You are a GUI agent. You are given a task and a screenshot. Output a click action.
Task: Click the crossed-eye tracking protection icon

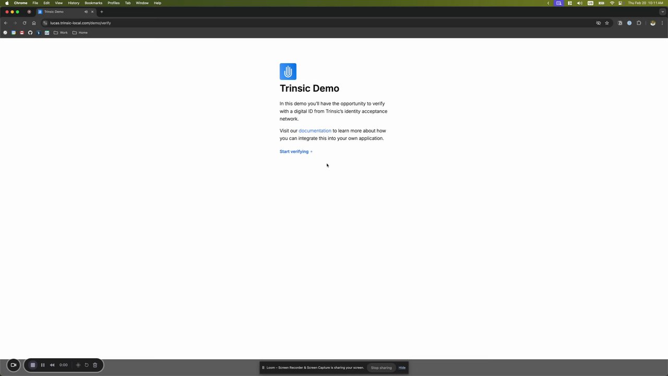click(x=599, y=23)
